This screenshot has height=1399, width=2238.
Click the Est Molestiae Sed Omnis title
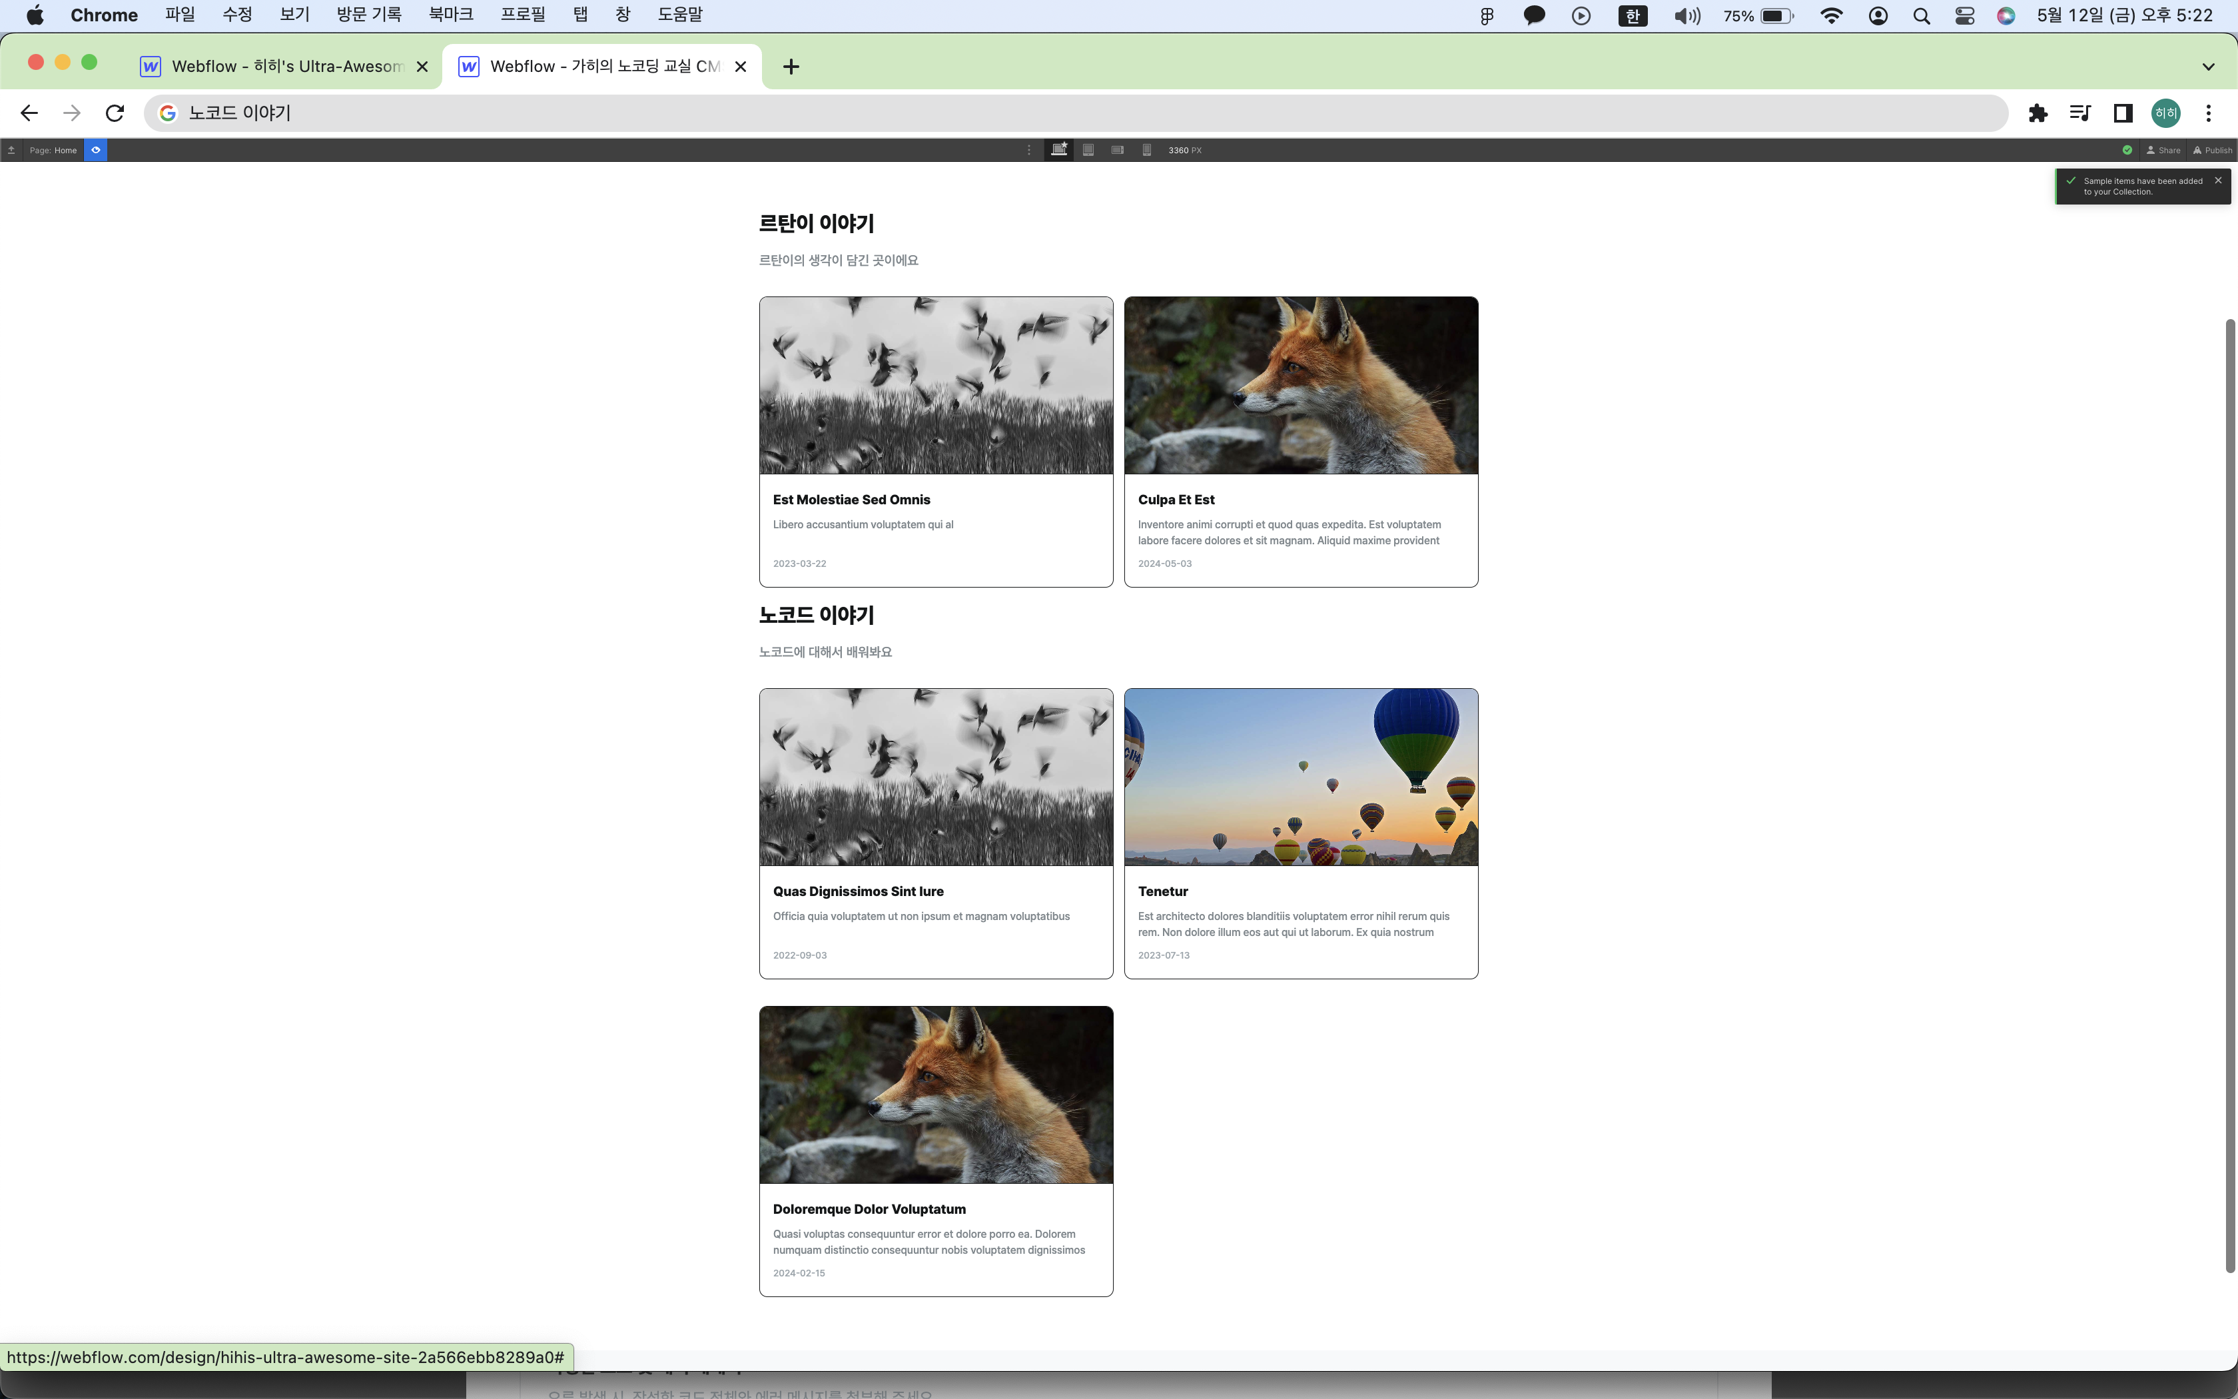(851, 500)
